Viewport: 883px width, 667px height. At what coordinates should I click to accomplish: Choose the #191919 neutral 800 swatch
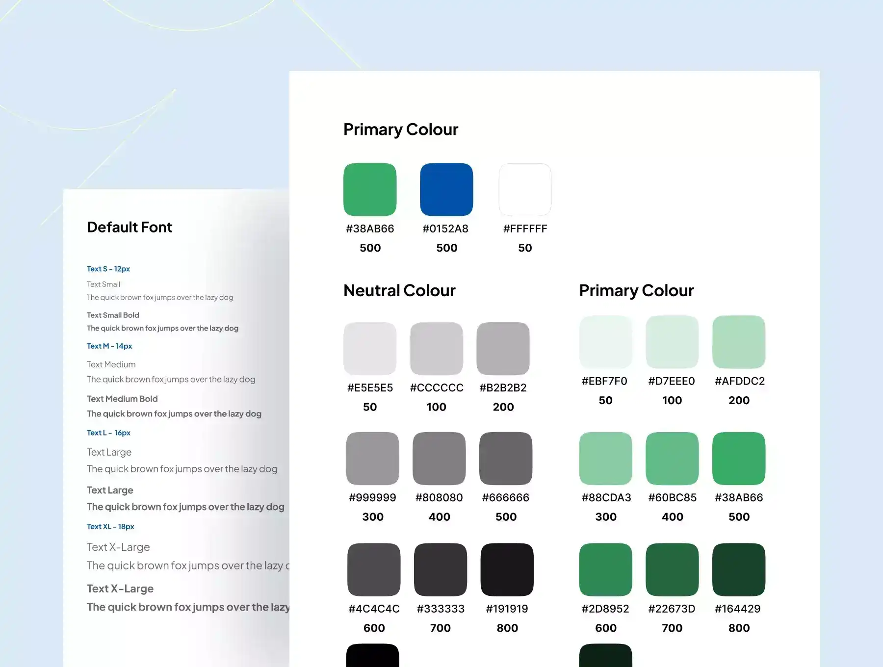point(507,569)
